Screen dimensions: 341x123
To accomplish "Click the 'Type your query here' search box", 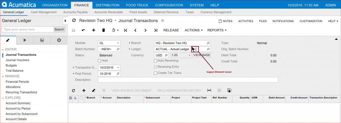I will click(28, 30).
